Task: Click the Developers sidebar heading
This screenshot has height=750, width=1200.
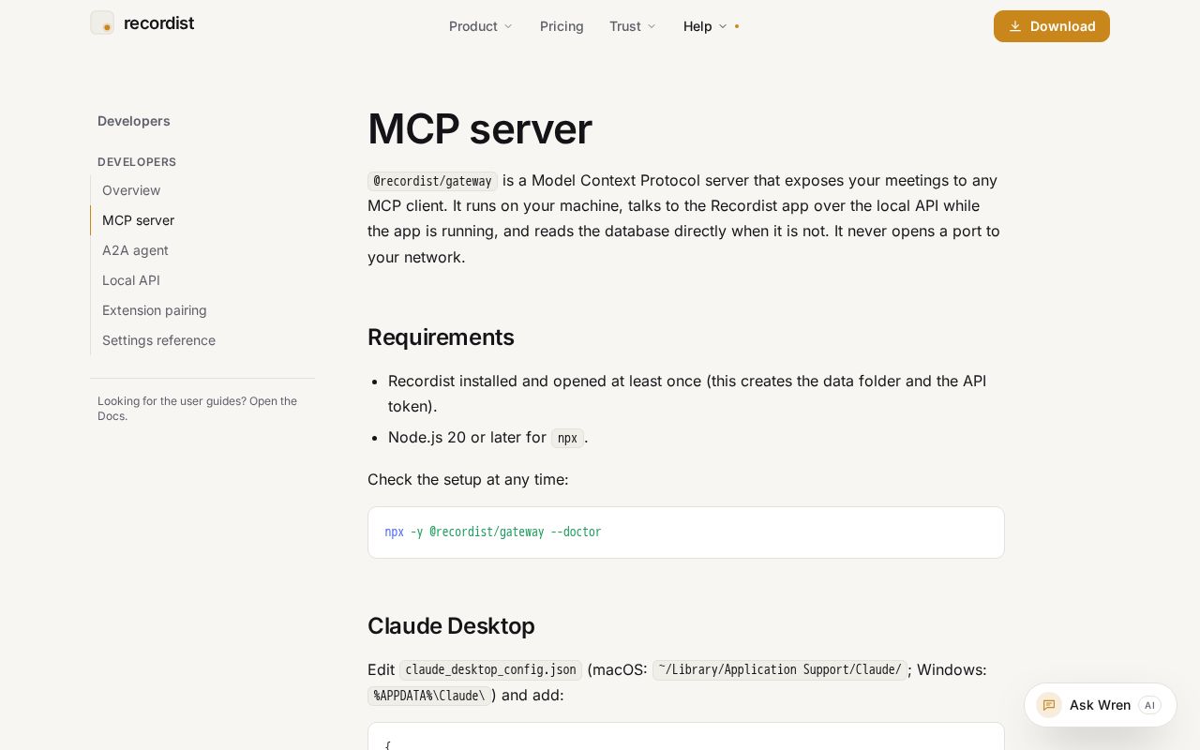Action: click(134, 121)
